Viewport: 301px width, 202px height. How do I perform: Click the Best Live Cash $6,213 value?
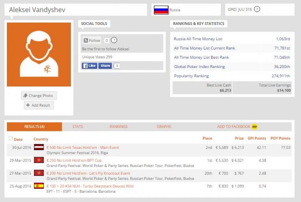225,90
